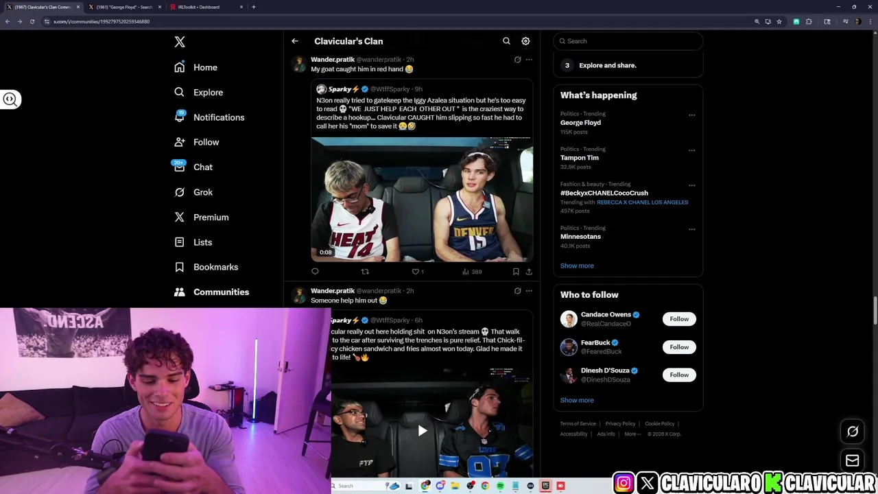Open Chrome three-dot menu
Image resolution: width=878 pixels, height=494 pixels.
tap(870, 21)
